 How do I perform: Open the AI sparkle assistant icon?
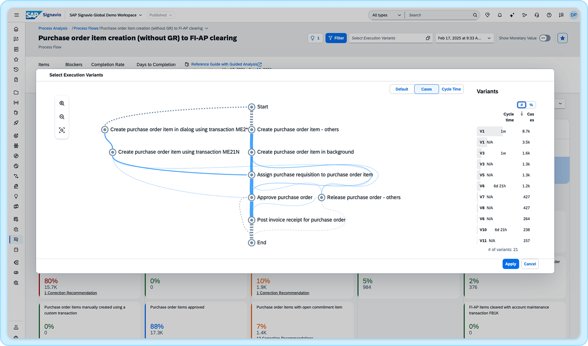point(512,15)
